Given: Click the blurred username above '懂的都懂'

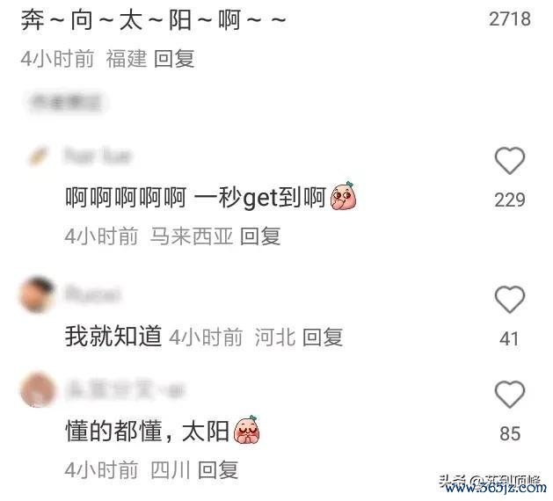Looking at the screenshot, I should [125, 388].
